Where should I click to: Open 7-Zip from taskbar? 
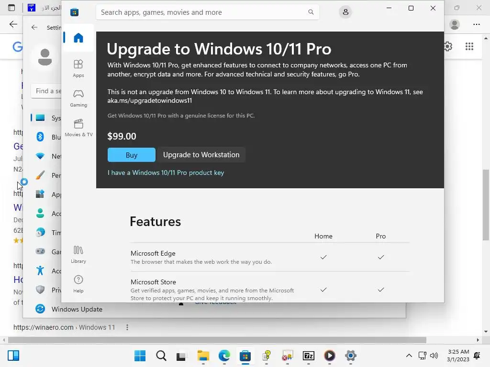[x=309, y=356]
